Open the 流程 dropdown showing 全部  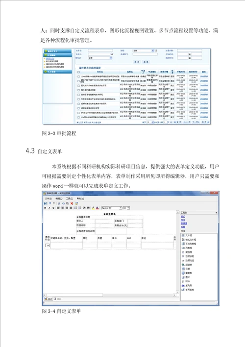pyautogui.click(x=143, y=50)
